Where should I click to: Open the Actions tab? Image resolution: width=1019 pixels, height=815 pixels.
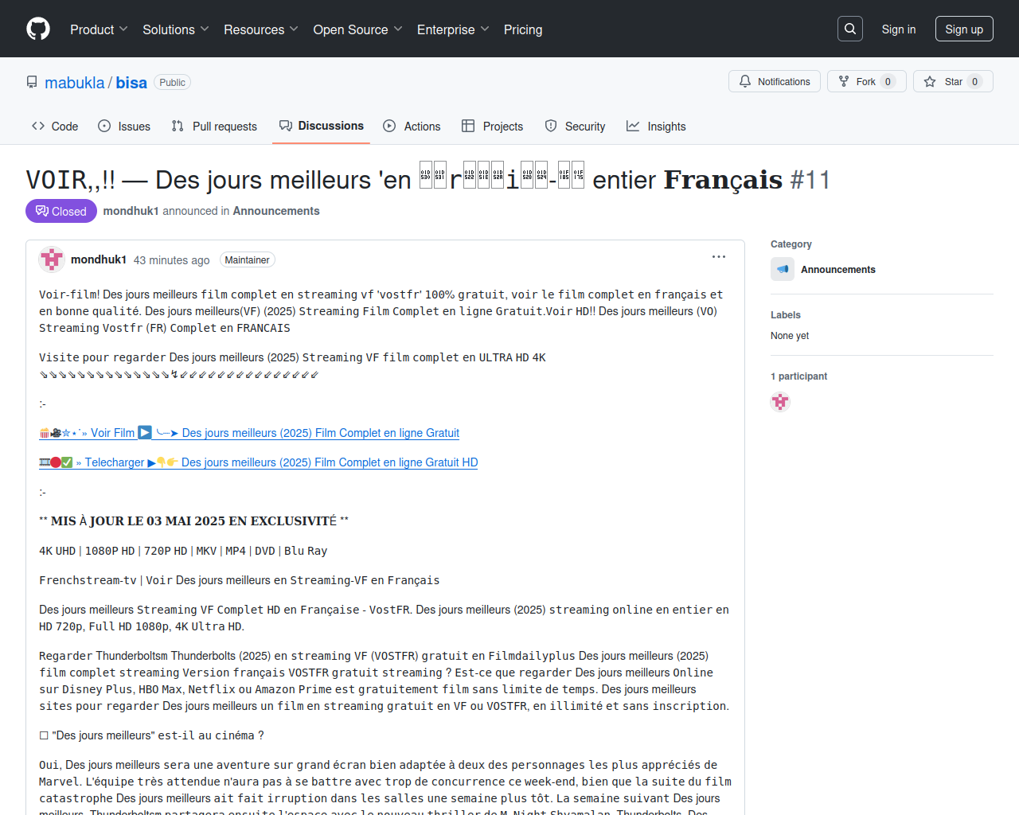click(412, 126)
